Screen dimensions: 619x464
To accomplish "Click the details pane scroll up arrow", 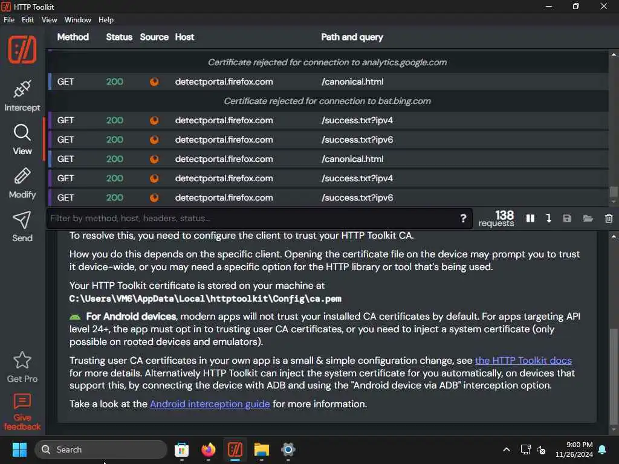I will click(614, 236).
